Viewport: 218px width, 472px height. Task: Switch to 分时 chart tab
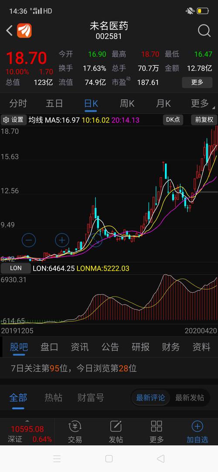(18, 104)
